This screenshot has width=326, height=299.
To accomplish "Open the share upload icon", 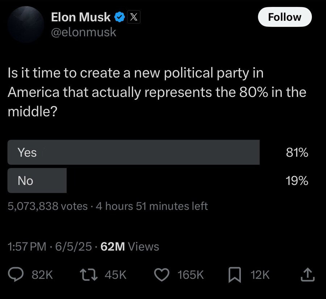I will click(x=308, y=275).
